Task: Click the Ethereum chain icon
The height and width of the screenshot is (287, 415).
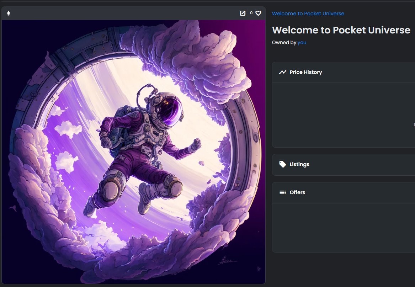Action: pyautogui.click(x=9, y=13)
